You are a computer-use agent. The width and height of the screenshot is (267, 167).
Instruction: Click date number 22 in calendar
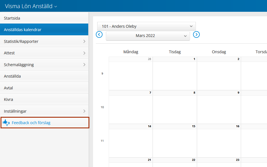click(x=193, y=160)
